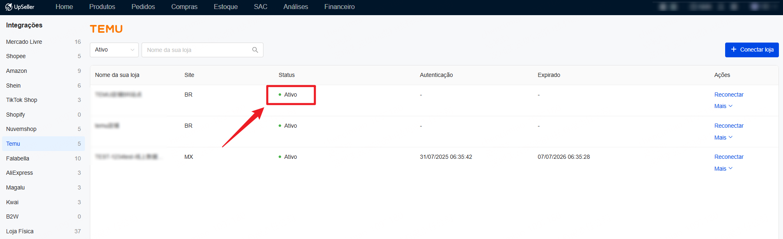Select Shein integration
This screenshot has width=783, height=239.
click(43, 86)
